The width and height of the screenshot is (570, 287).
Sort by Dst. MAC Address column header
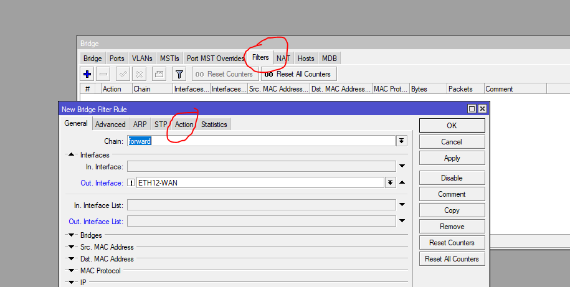click(x=341, y=89)
